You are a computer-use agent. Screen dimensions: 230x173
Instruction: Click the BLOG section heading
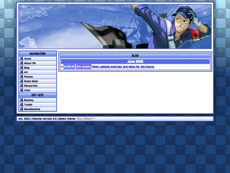click(135, 56)
